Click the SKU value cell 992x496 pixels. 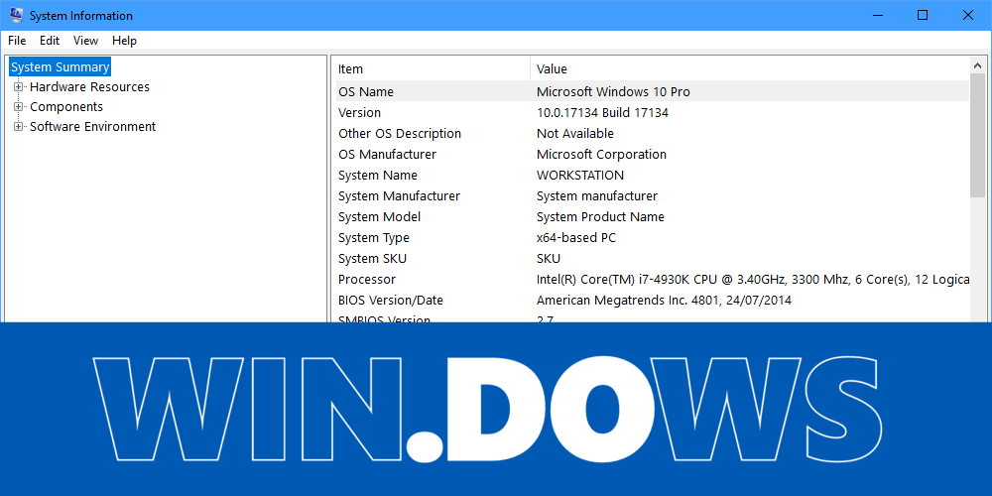[x=548, y=259]
